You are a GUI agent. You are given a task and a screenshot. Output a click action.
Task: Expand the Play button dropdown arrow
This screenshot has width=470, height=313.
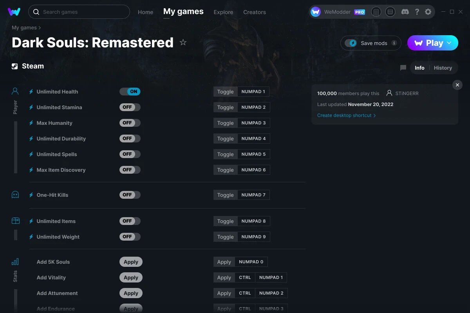click(450, 43)
